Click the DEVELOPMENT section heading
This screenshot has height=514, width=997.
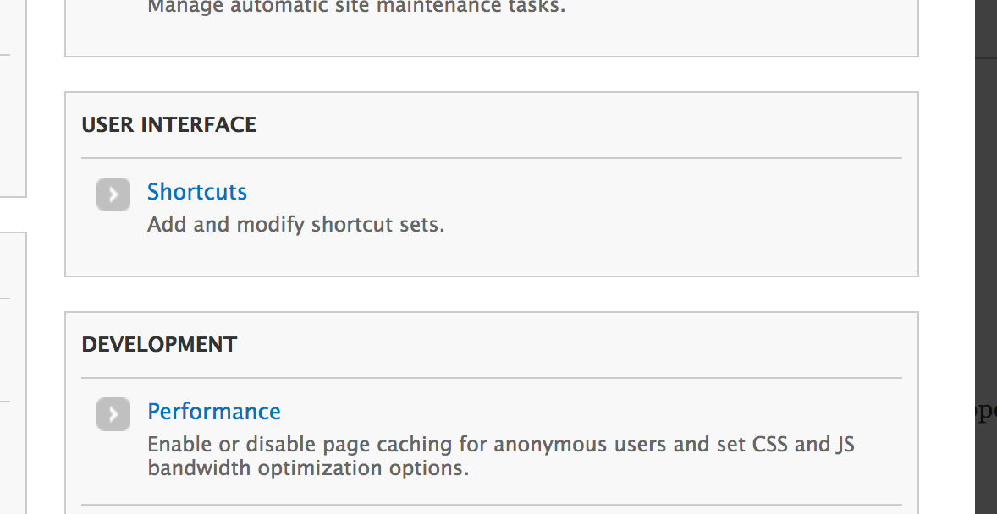[x=159, y=345]
